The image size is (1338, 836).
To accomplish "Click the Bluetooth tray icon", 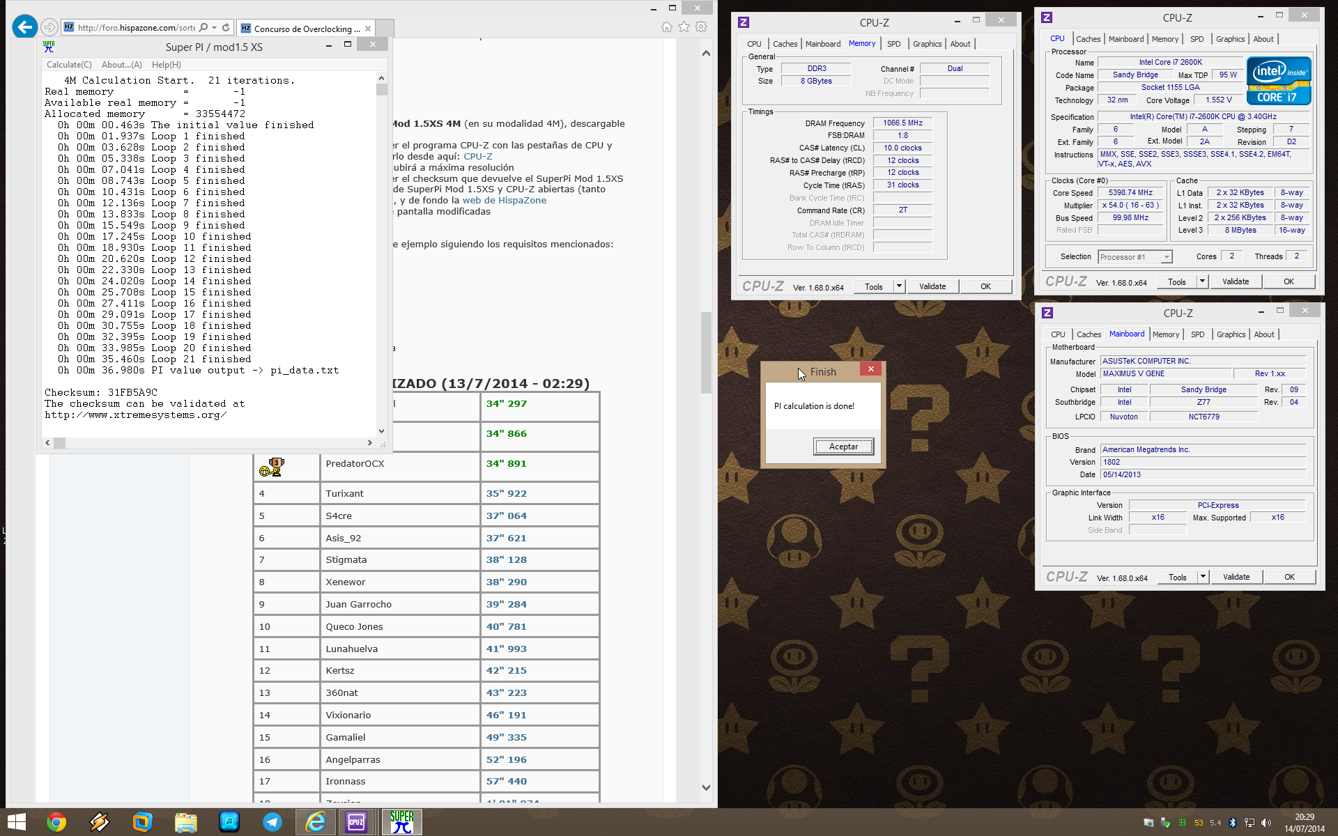I will [1232, 823].
